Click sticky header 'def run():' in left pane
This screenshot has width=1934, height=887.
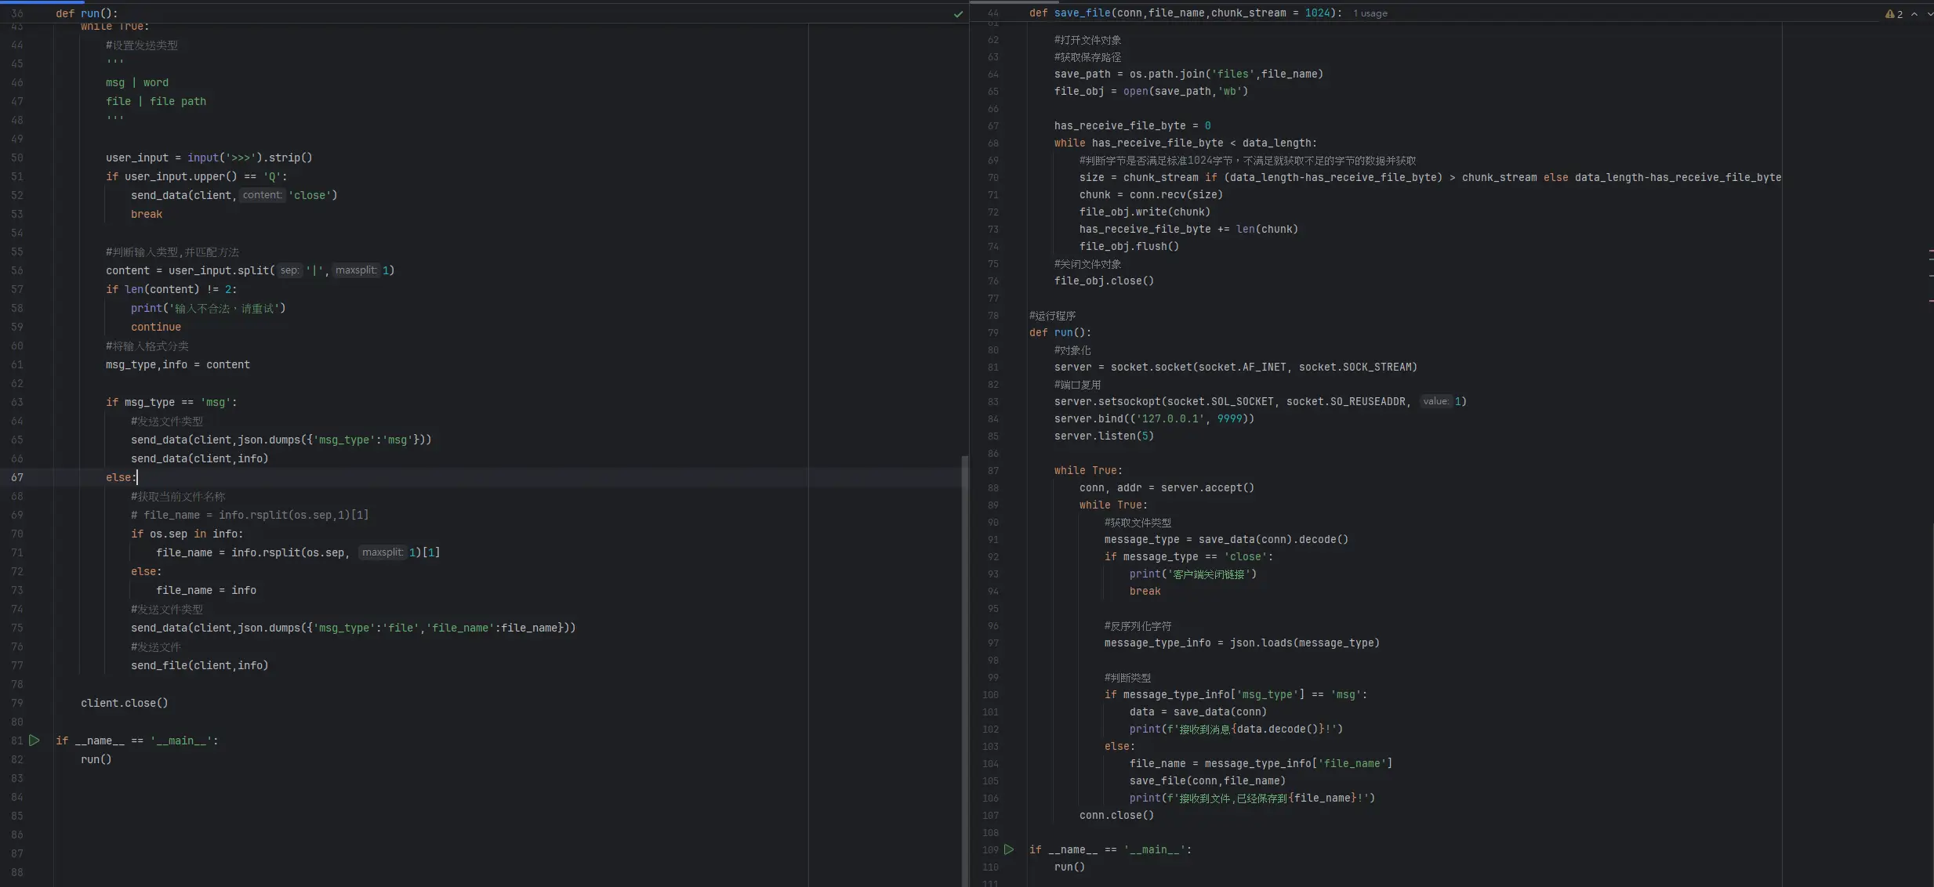click(x=86, y=13)
